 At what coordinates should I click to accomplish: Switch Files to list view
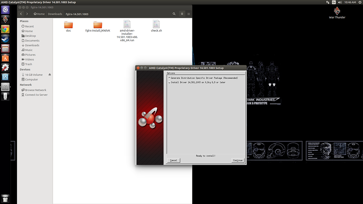point(182,14)
